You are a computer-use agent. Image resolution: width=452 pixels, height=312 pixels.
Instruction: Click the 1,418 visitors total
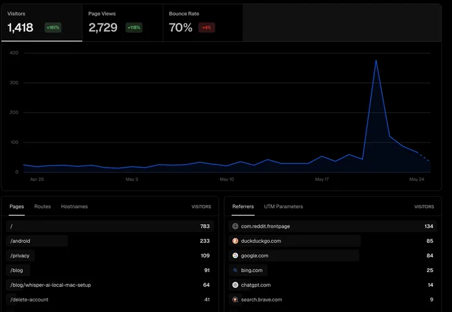[20, 28]
